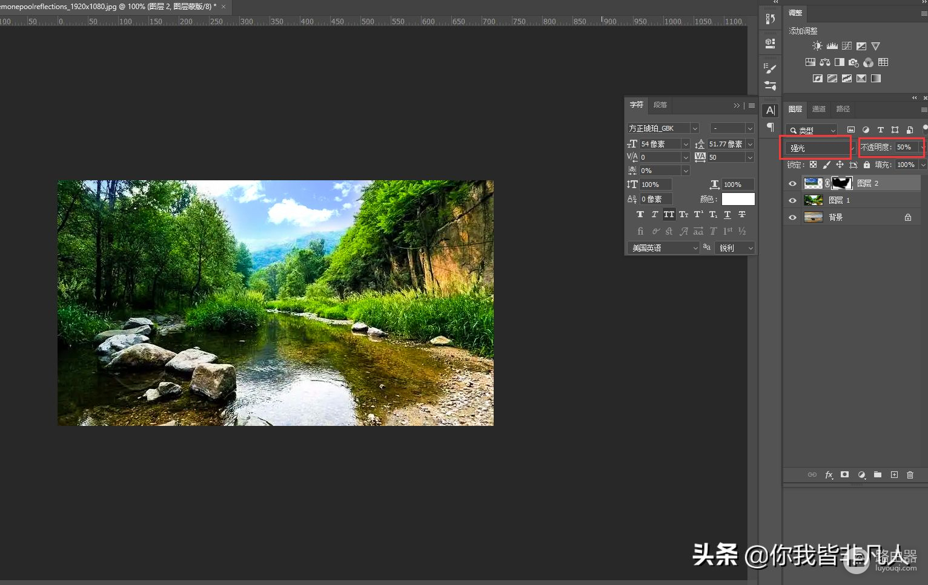Screen dimensions: 928x585
Task: Open the white text color swatch
Action: pos(738,199)
